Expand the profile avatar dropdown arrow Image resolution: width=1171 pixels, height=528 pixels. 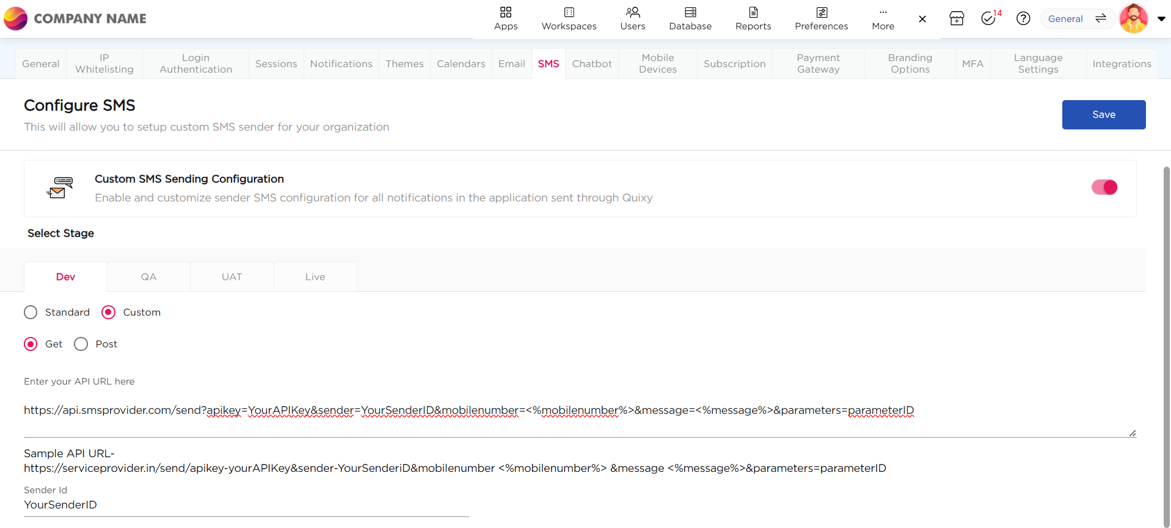(x=1161, y=19)
